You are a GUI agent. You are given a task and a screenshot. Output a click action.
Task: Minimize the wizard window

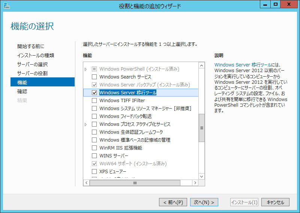click(x=265, y=4)
